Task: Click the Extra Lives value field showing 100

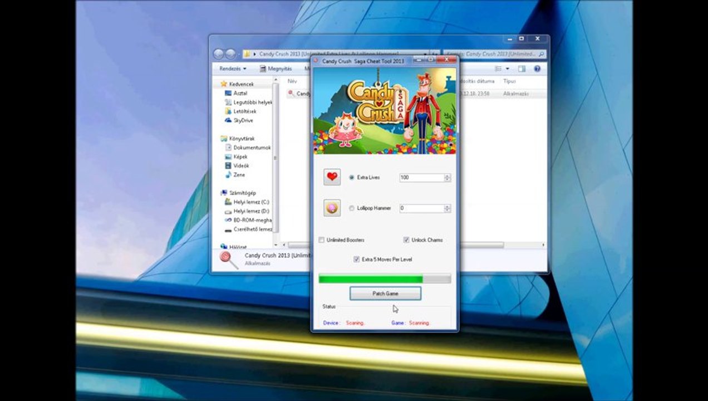Action: (421, 178)
